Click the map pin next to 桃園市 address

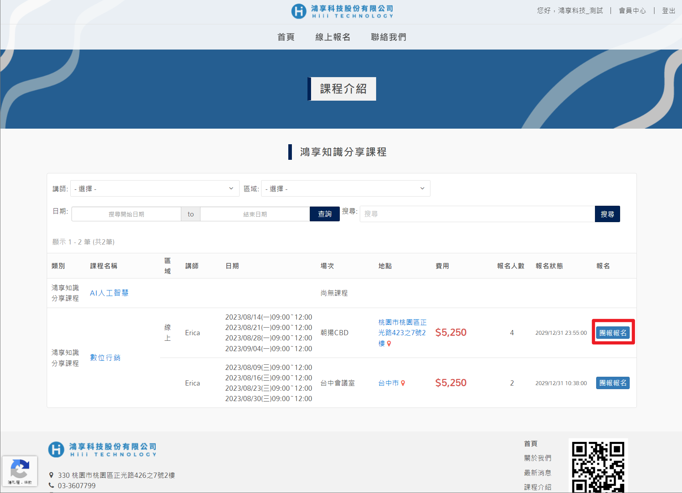(x=389, y=344)
